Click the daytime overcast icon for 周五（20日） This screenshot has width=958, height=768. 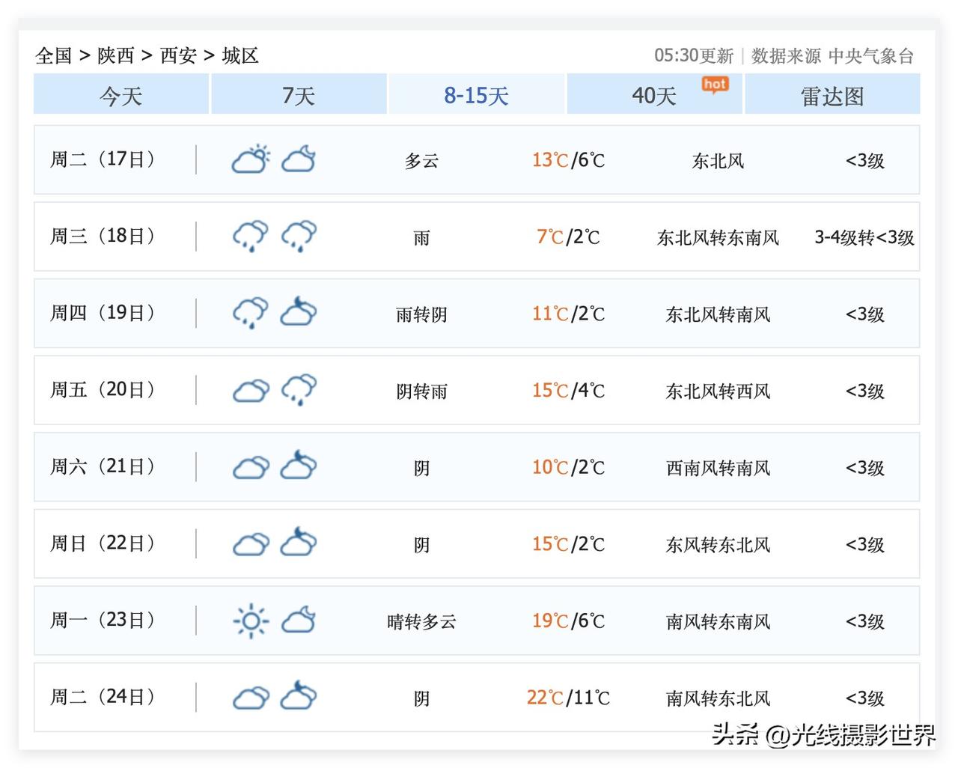tap(251, 391)
